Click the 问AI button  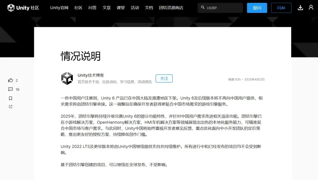click(x=281, y=8)
